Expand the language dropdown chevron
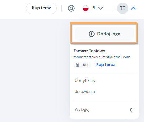 (x=100, y=8)
